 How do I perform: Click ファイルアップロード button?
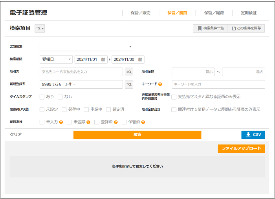[x=241, y=148]
